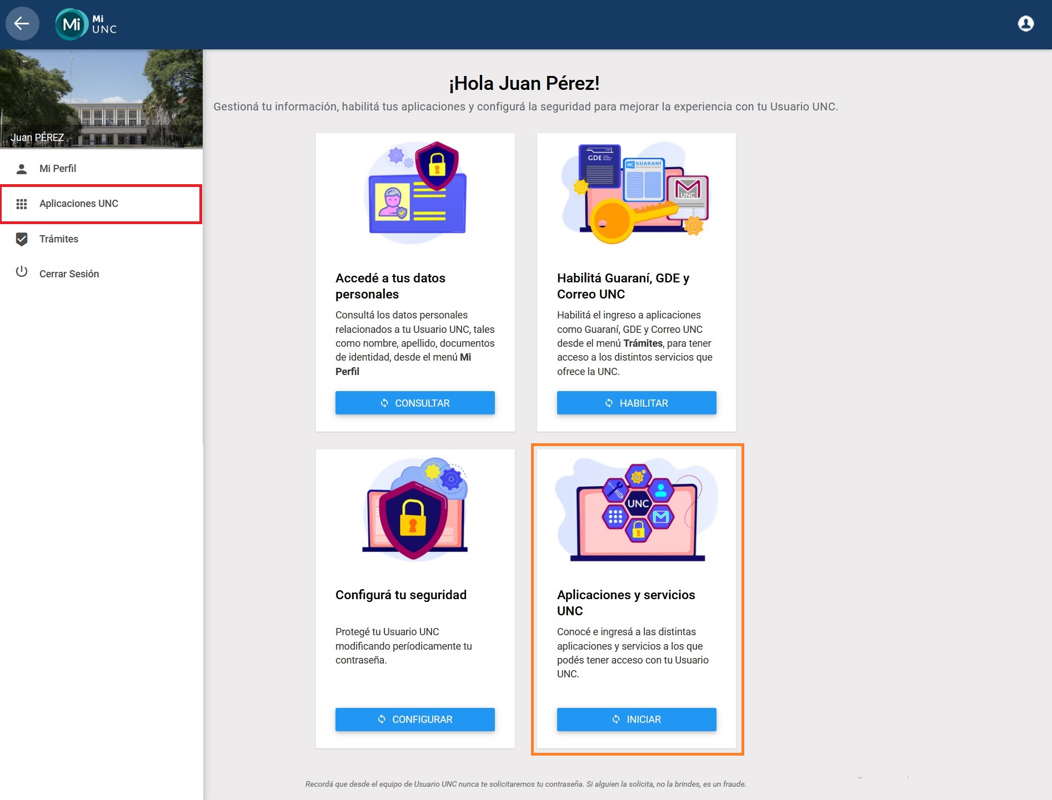1052x800 pixels.
Task: Open Trámites in the sidebar
Action: pos(101,239)
